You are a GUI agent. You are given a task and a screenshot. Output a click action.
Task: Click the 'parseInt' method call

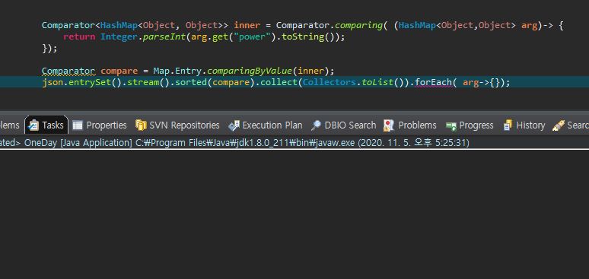[x=164, y=36]
